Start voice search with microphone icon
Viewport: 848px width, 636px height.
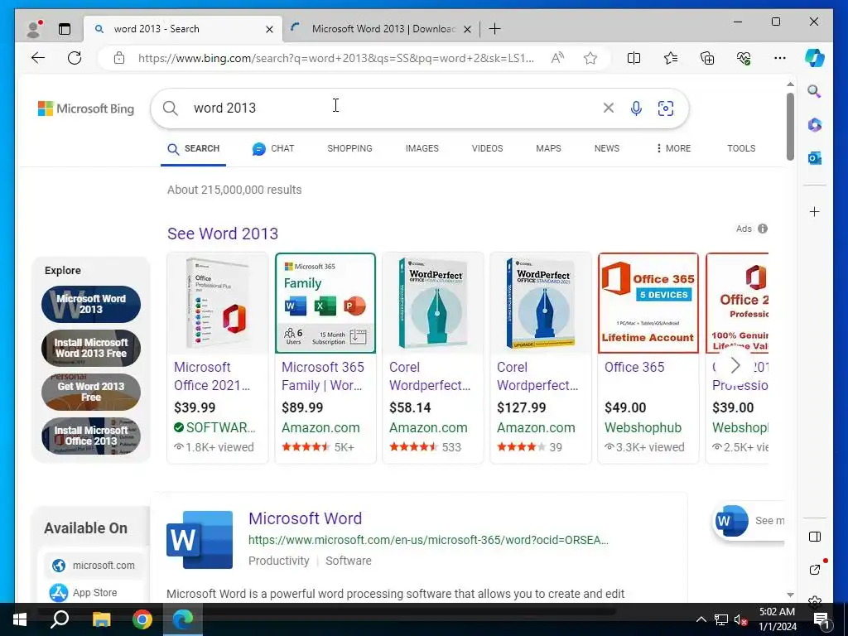637,108
